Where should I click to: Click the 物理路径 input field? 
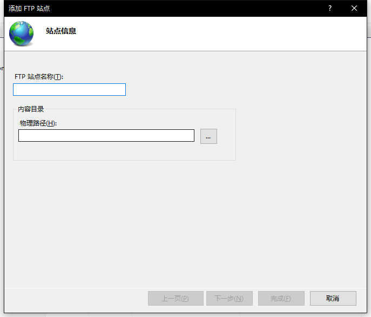[x=106, y=136]
